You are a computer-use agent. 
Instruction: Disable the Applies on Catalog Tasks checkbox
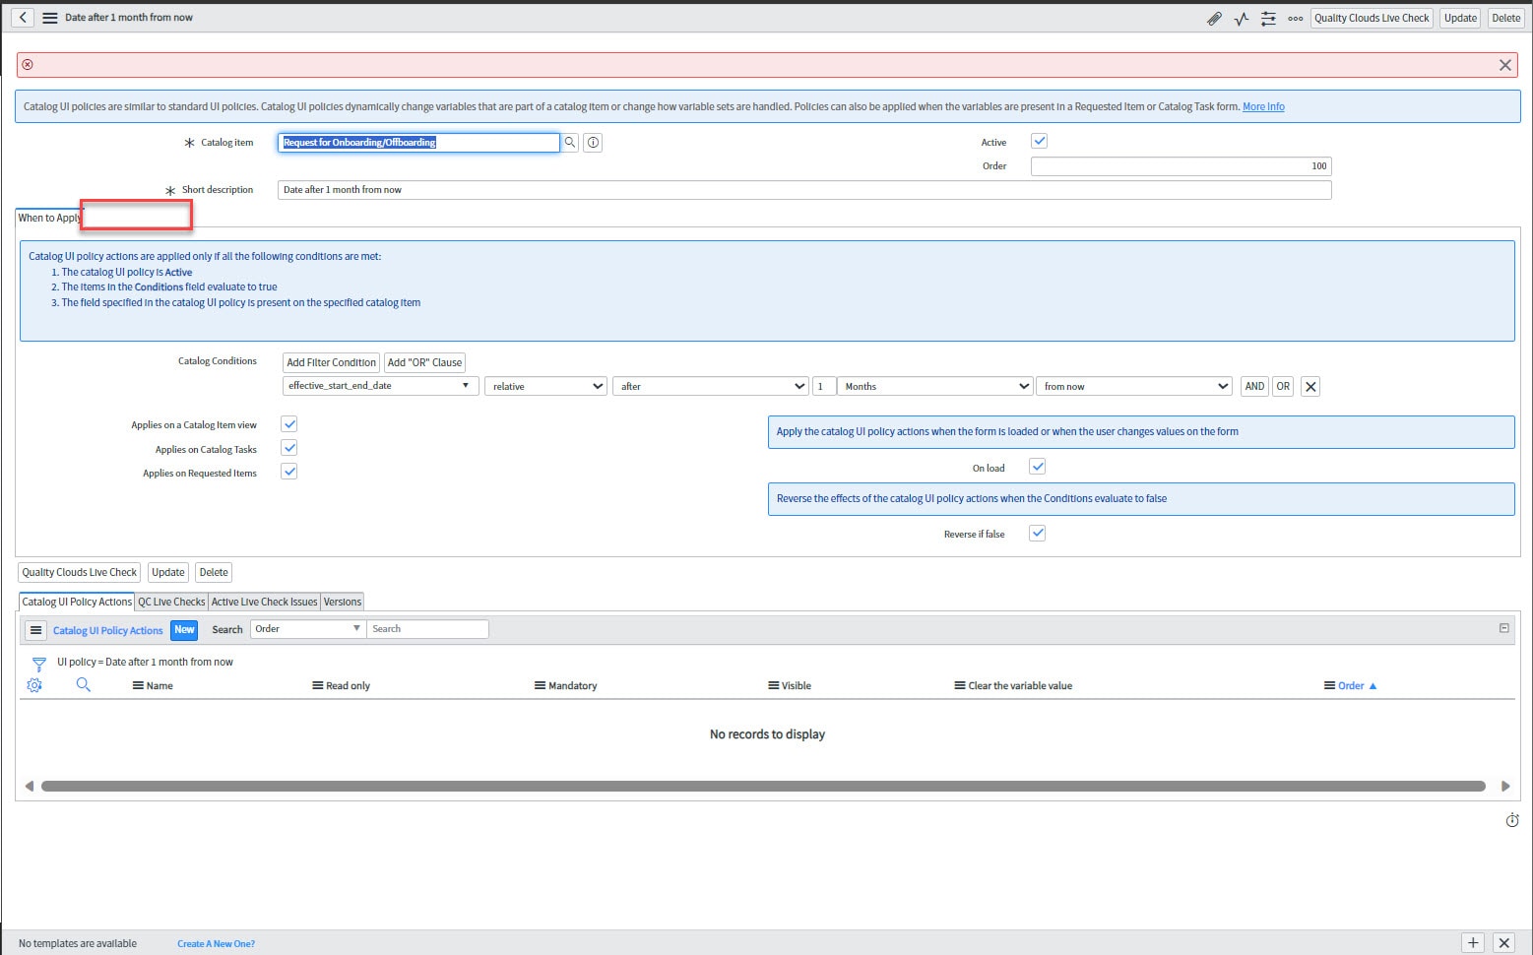point(288,448)
